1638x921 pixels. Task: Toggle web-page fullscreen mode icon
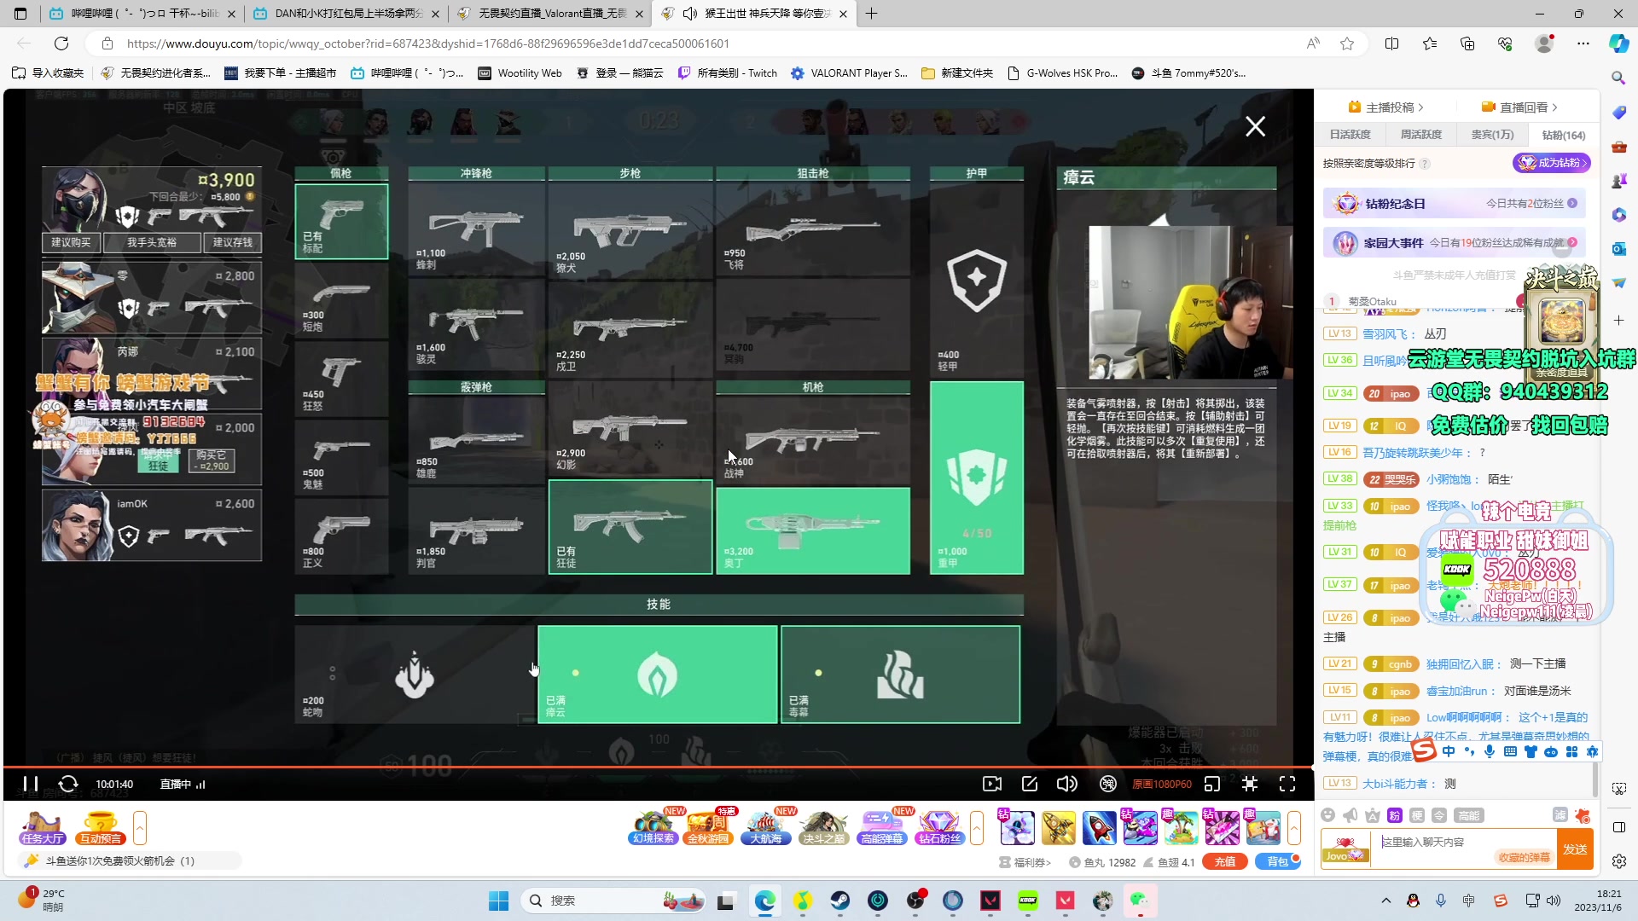pyautogui.click(x=1250, y=784)
